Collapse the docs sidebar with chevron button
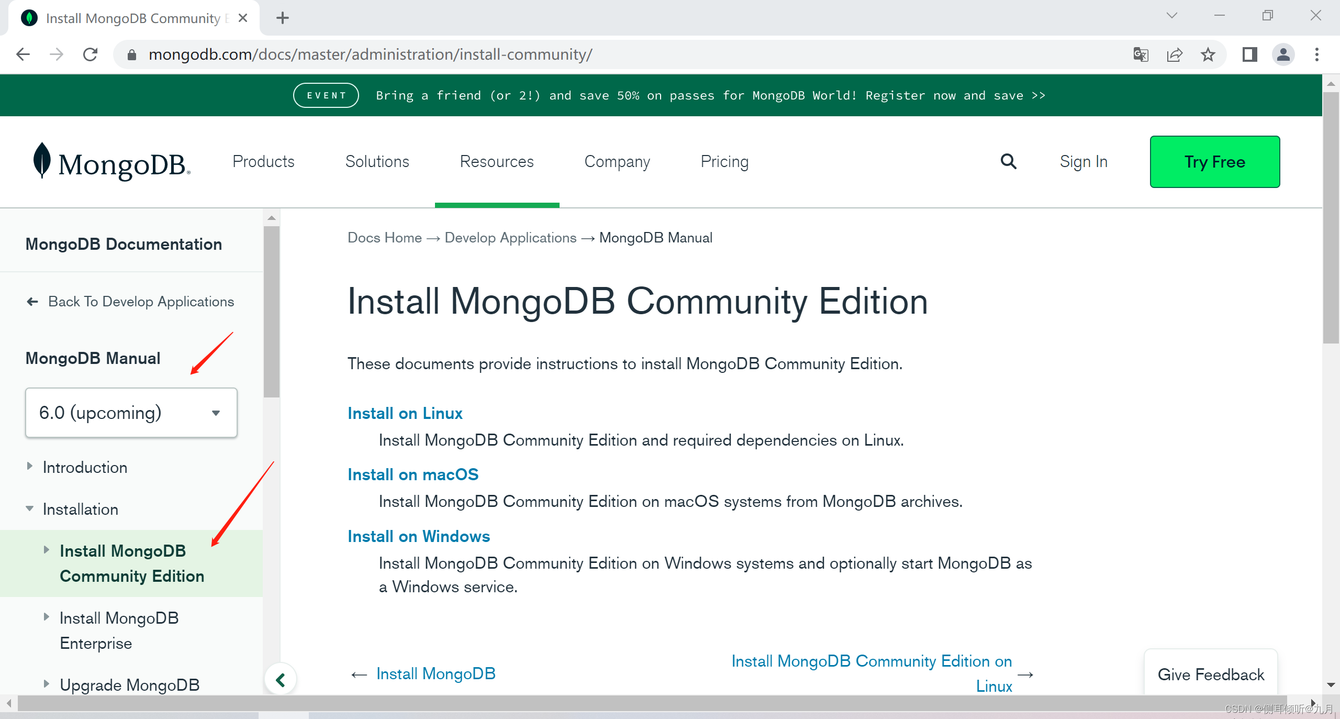 [281, 680]
